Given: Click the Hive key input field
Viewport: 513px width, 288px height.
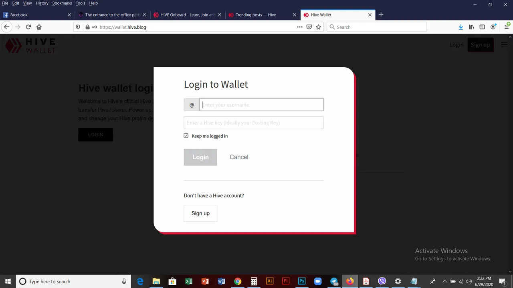Looking at the screenshot, I should (x=254, y=123).
